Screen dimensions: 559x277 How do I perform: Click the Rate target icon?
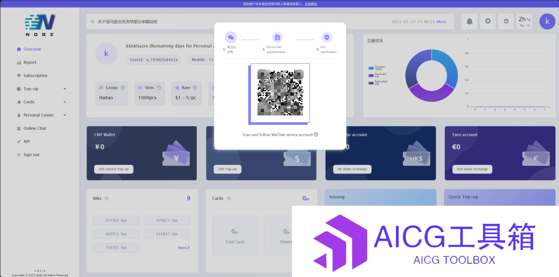coord(177,87)
